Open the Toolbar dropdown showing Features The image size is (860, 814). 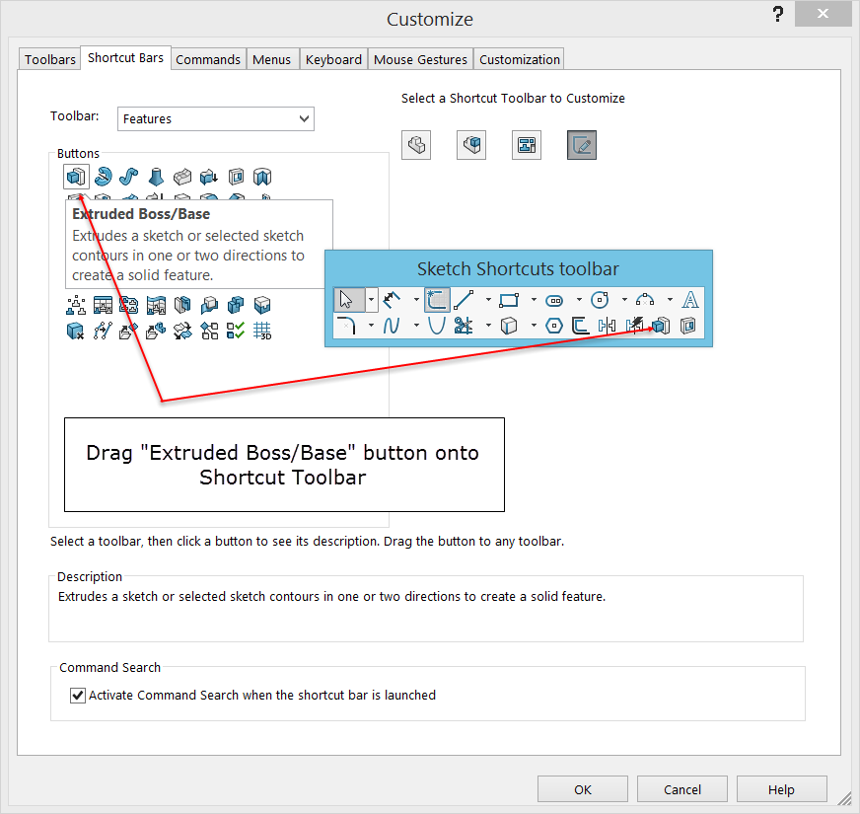(x=216, y=118)
